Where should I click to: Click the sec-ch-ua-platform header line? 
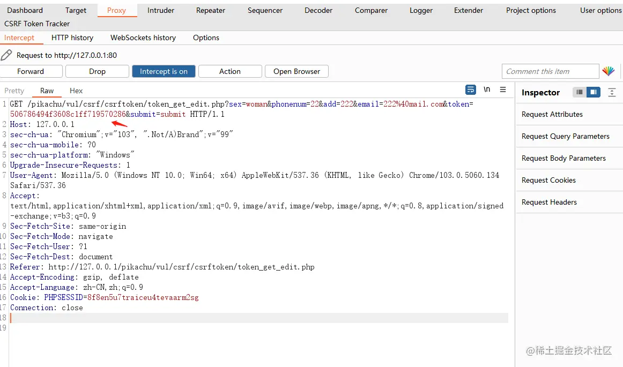point(72,155)
